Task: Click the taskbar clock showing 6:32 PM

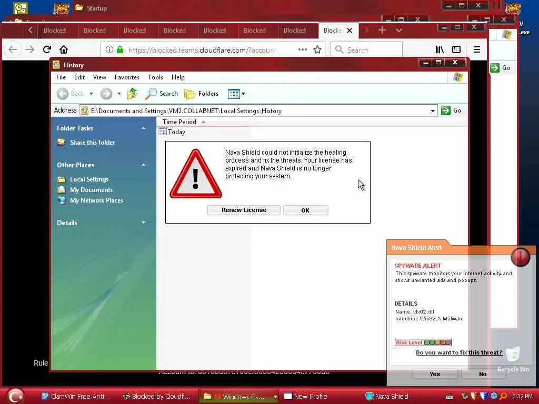Action: [522, 396]
